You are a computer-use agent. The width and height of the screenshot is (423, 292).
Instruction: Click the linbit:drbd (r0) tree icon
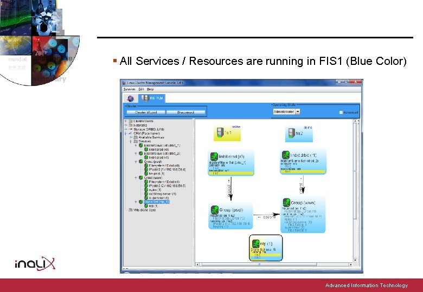pos(146,149)
